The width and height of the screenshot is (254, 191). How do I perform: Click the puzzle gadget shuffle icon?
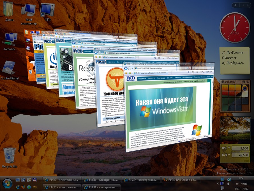point(247,82)
